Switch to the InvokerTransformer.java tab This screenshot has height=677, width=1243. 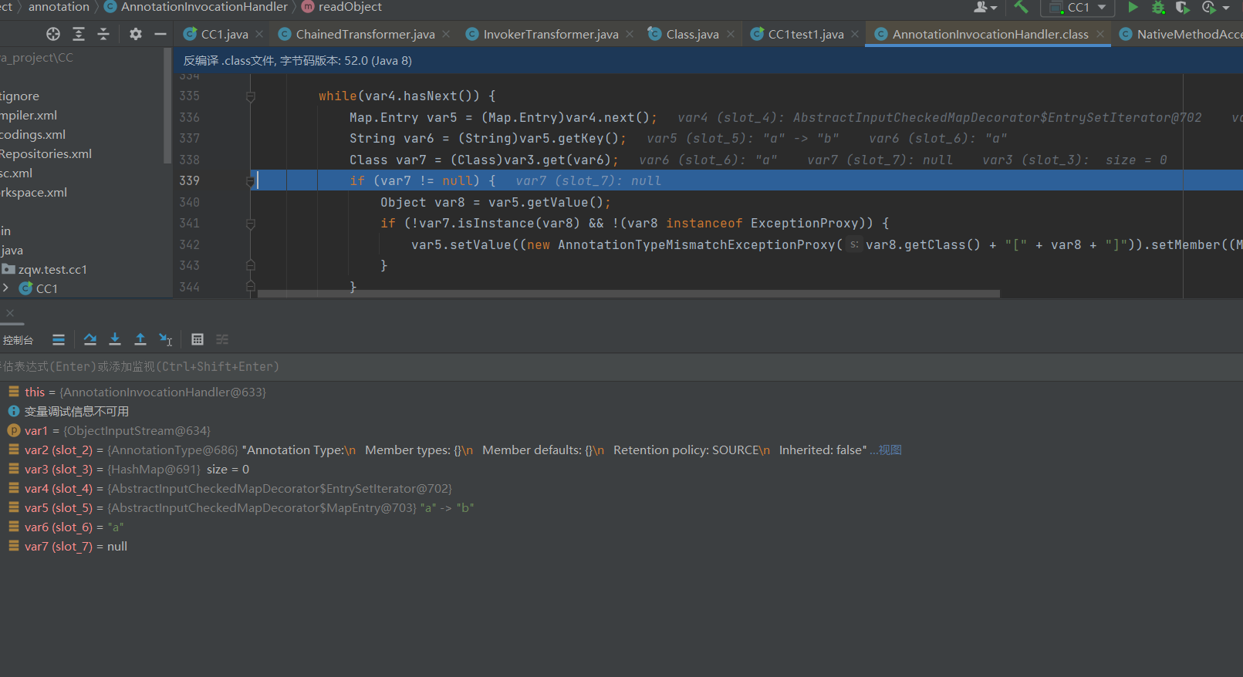point(550,35)
